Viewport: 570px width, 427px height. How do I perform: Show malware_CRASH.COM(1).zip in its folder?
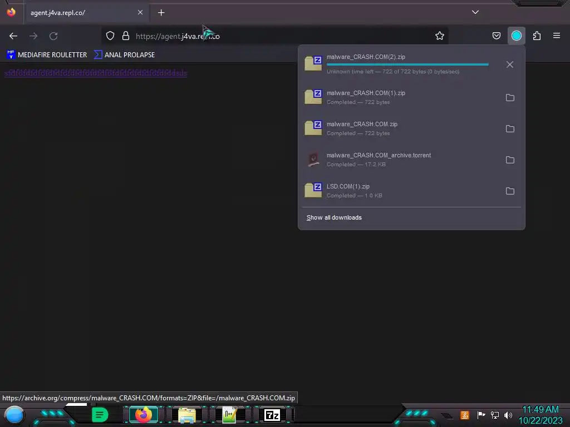click(x=510, y=98)
